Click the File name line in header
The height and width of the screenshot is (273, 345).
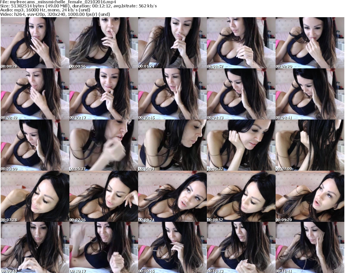pyautogui.click(x=58, y=2)
